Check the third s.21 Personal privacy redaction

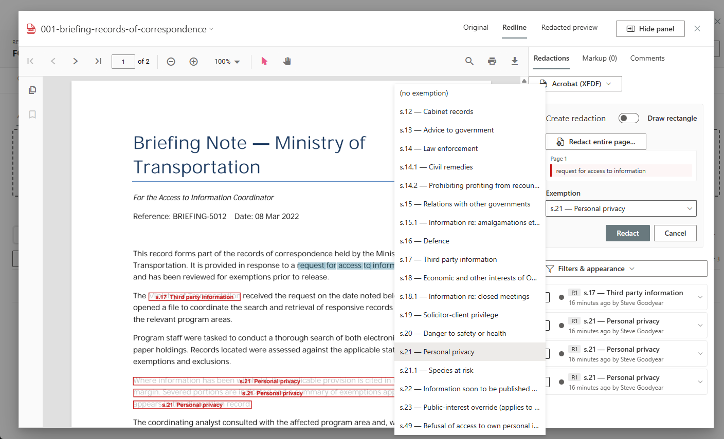[548, 382]
